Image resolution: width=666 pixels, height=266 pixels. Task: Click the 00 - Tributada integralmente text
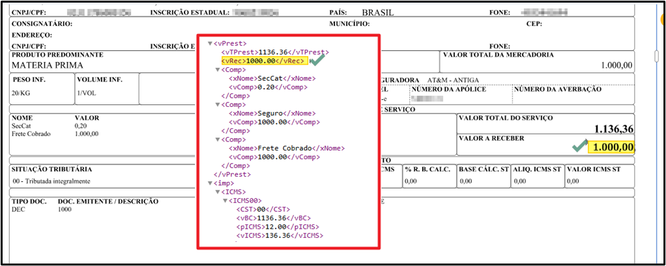pyautogui.click(x=51, y=181)
